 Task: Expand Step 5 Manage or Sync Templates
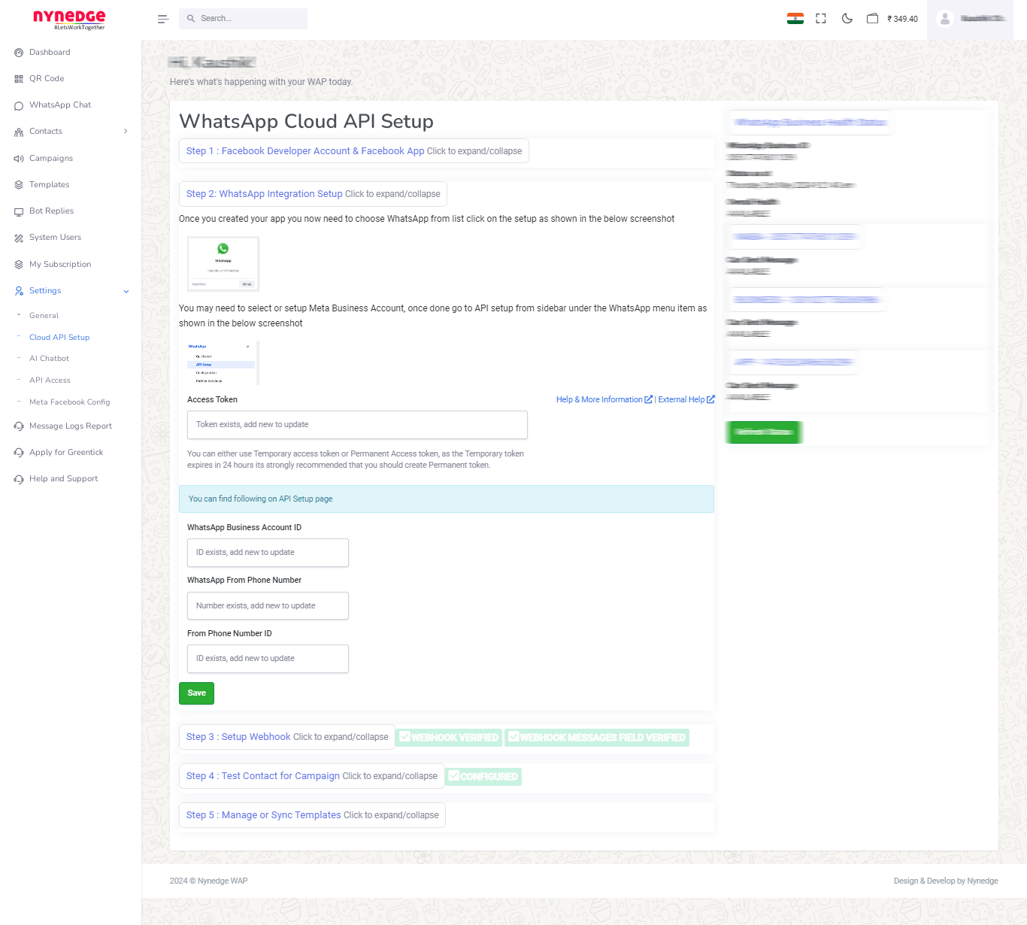click(x=313, y=815)
